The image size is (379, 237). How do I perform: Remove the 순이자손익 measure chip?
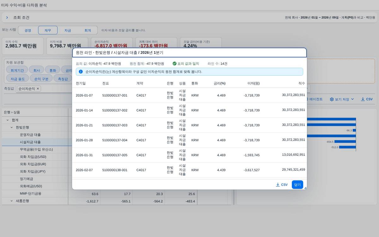tap(38, 89)
